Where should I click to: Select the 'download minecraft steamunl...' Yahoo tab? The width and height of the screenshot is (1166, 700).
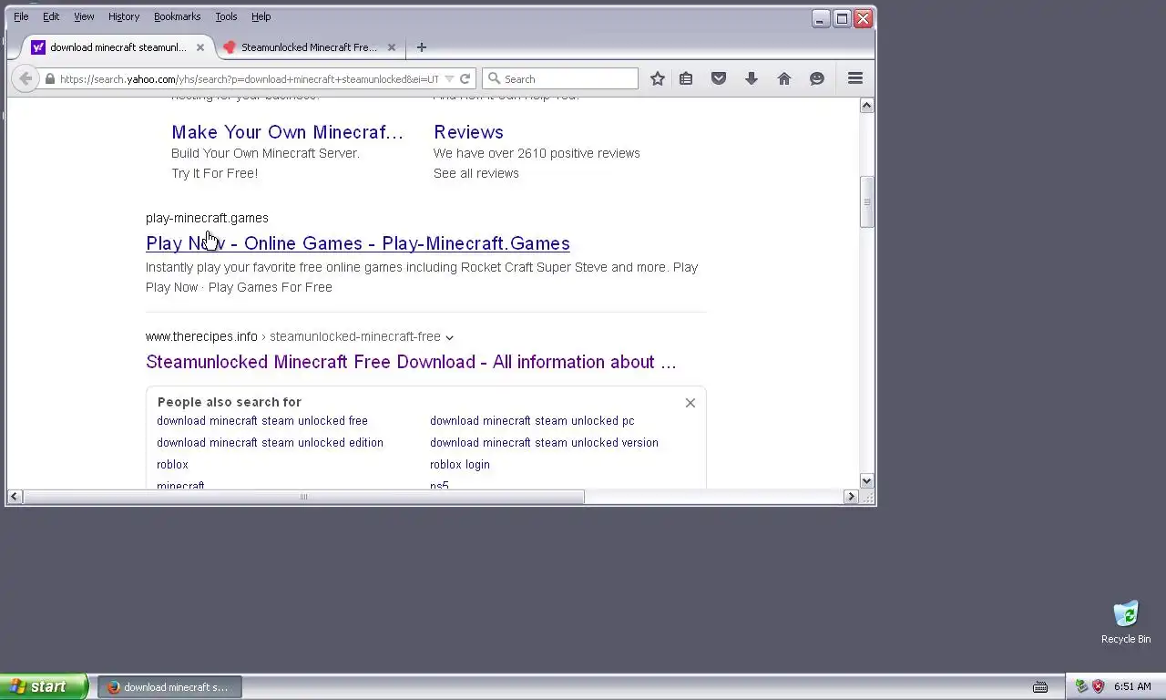(118, 47)
